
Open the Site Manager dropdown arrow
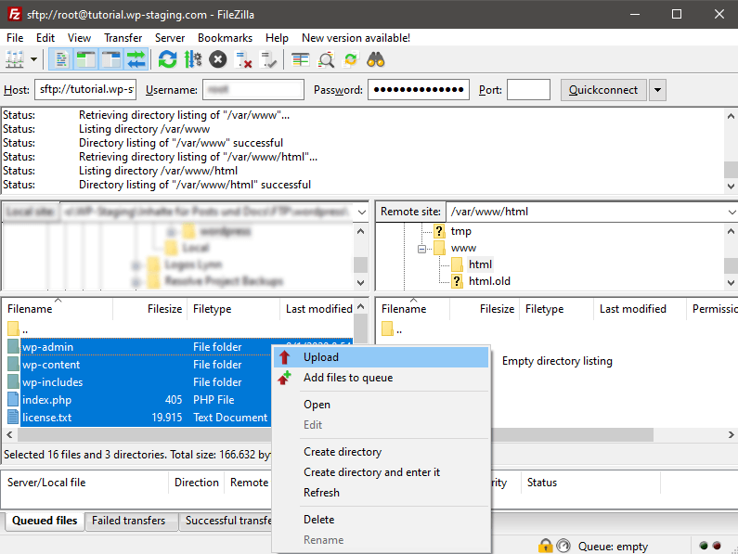[x=34, y=59]
